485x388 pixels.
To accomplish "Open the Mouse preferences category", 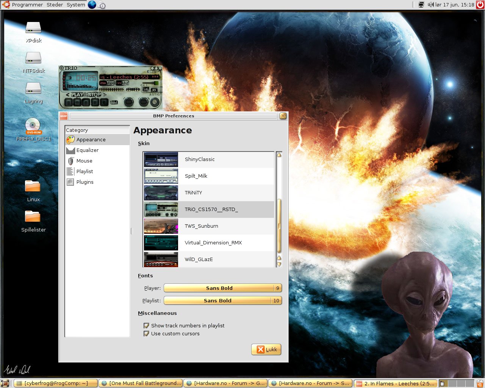I will (97, 161).
